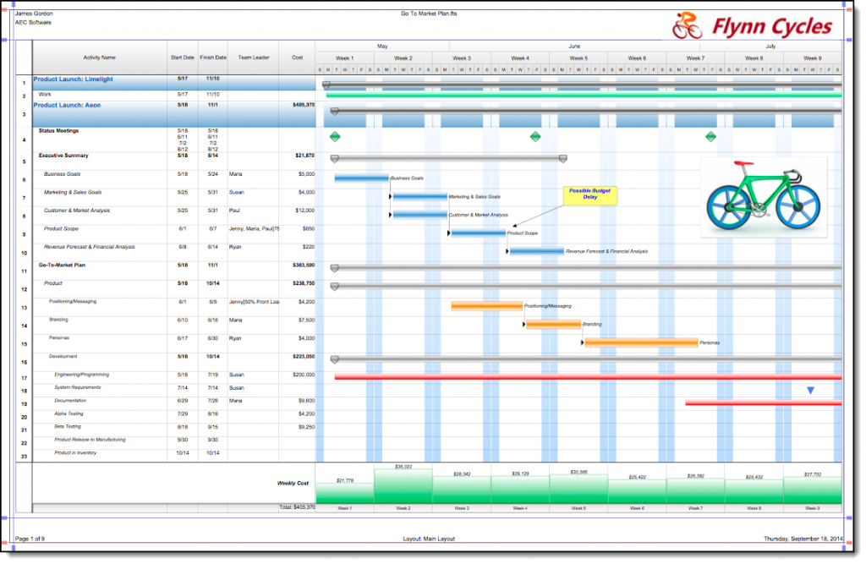Click the Week 2 weekly cost histogram bar
Screen dimensions: 866x564
tap(403, 485)
